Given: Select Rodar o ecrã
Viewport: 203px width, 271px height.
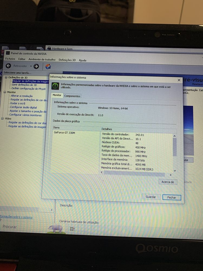Looking at the screenshot, I should [x=18, y=103].
